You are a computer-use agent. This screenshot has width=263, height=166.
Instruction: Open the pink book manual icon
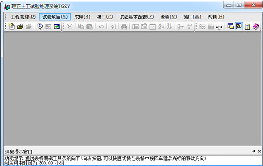click(x=256, y=26)
